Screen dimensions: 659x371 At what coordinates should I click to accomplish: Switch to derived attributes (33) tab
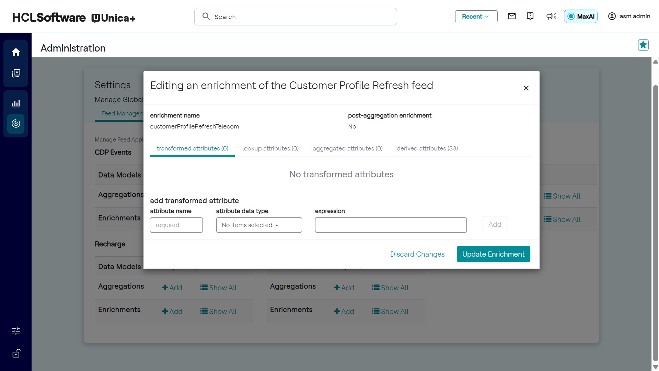click(x=427, y=148)
